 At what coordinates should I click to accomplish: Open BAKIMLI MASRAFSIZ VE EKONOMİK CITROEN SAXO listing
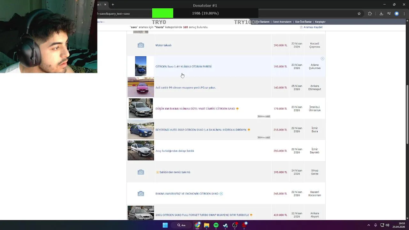(187, 194)
